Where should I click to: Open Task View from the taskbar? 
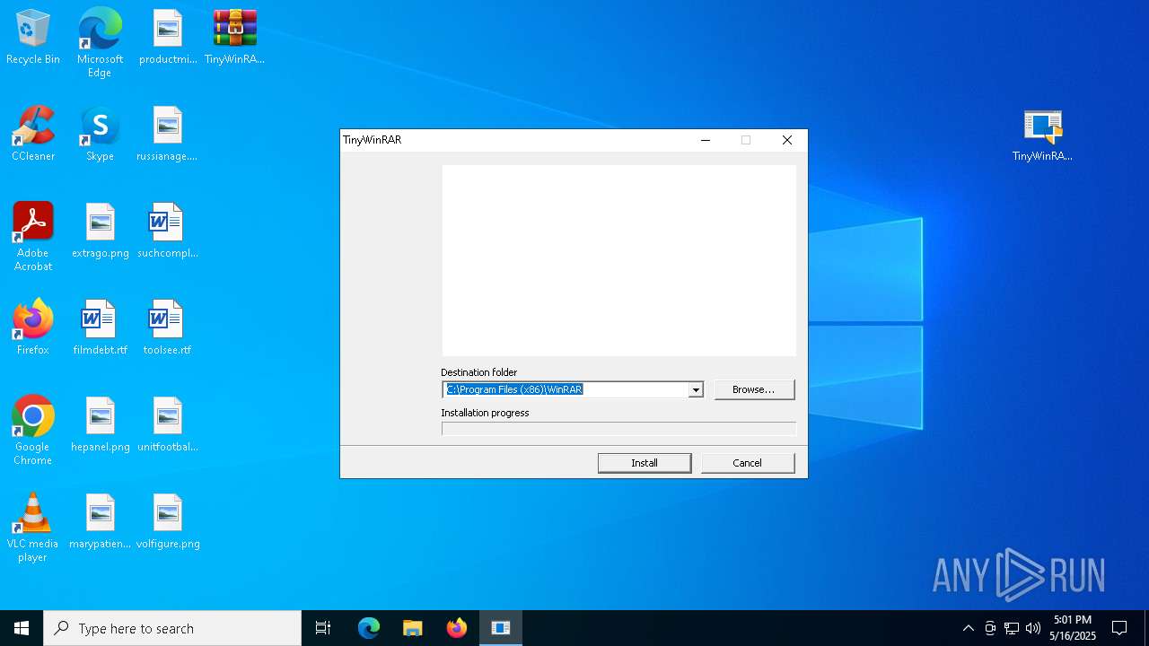[x=323, y=628]
